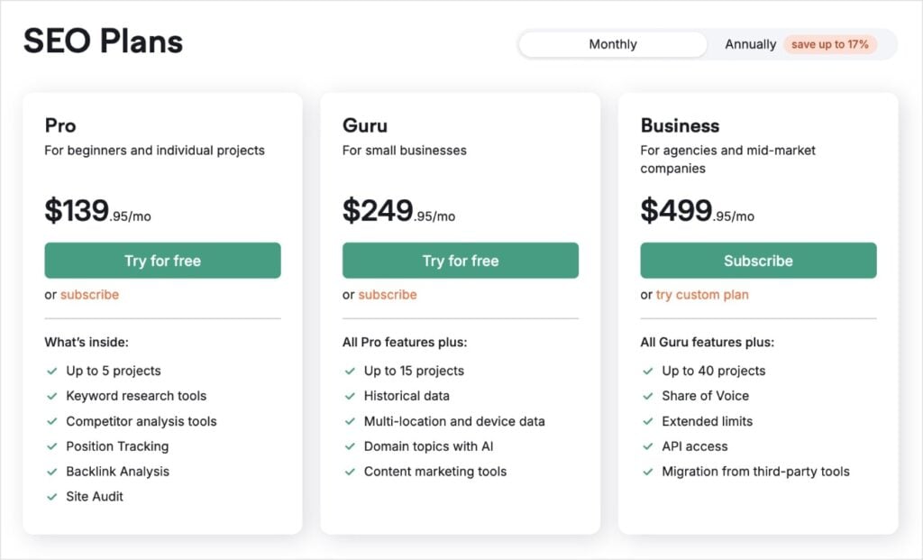Click Try for free on the Pro plan
Image resolution: width=923 pixels, height=560 pixels.
162,261
